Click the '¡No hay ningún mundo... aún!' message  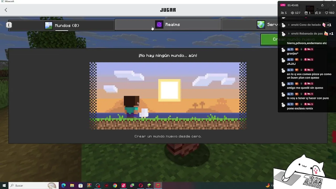(x=168, y=56)
